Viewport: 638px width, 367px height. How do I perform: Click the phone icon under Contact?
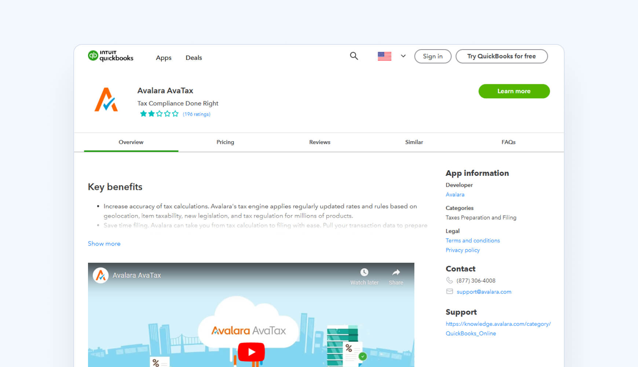(x=449, y=280)
